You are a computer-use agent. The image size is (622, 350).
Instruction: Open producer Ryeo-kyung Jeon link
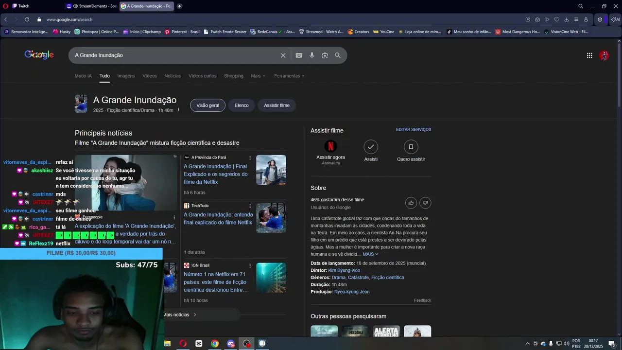tap(352, 292)
